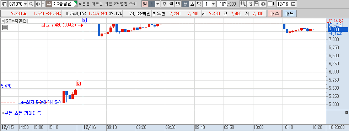Click the speaker sound alert icon

pos(38,4)
